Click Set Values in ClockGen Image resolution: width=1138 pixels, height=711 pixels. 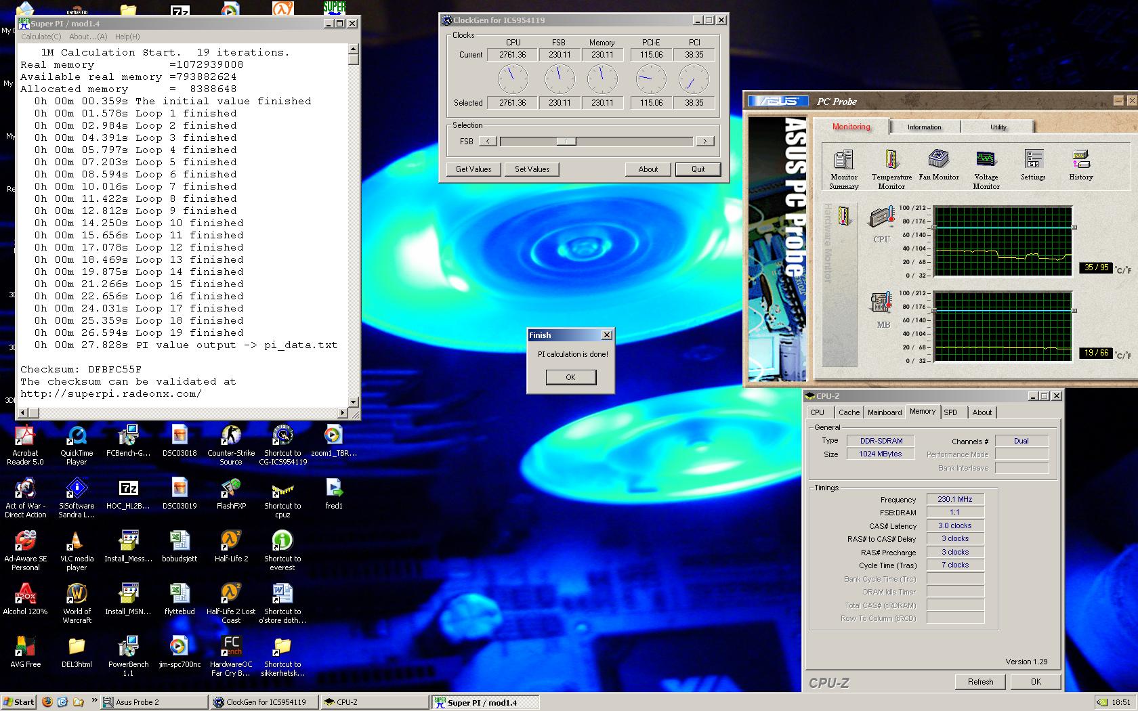point(532,169)
